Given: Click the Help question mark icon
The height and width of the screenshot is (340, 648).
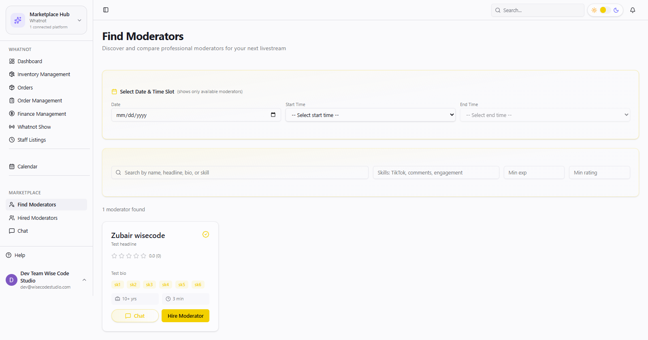Looking at the screenshot, I should point(9,255).
